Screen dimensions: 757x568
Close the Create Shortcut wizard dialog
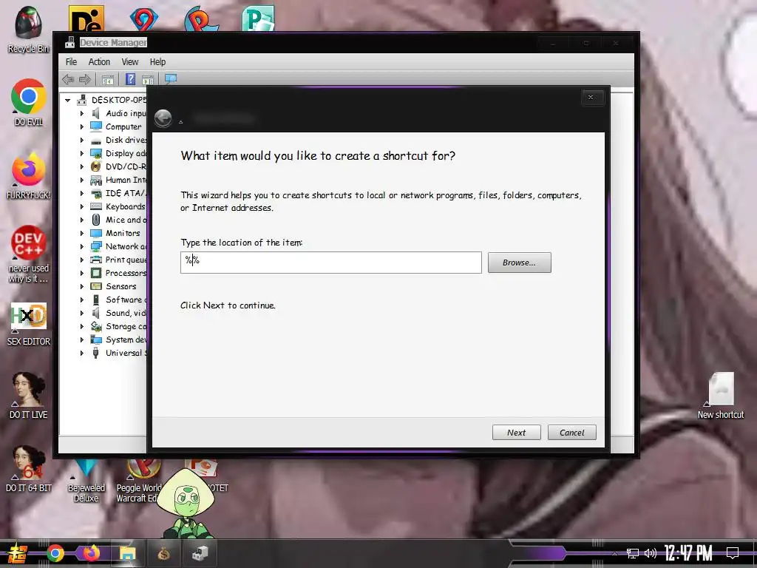[x=590, y=97]
